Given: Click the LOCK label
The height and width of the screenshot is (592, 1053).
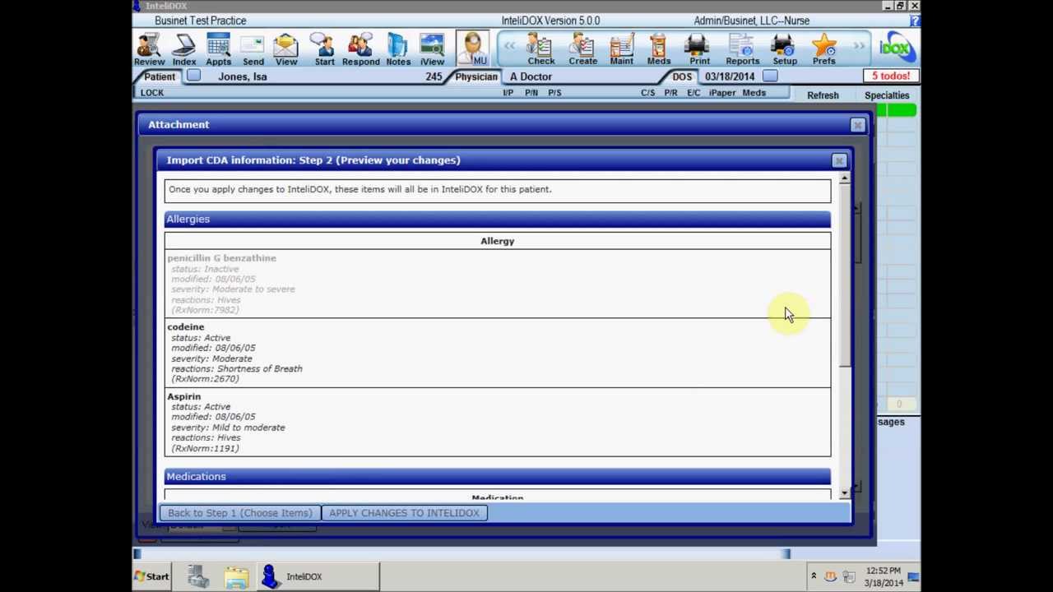Looking at the screenshot, I should coord(152,93).
